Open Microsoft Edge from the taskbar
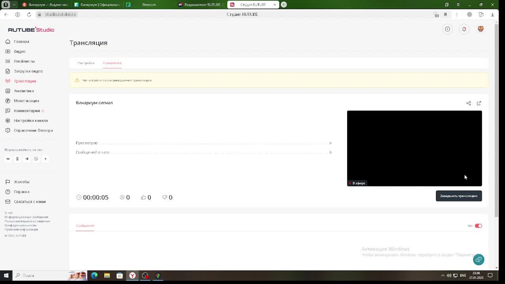 94,275
